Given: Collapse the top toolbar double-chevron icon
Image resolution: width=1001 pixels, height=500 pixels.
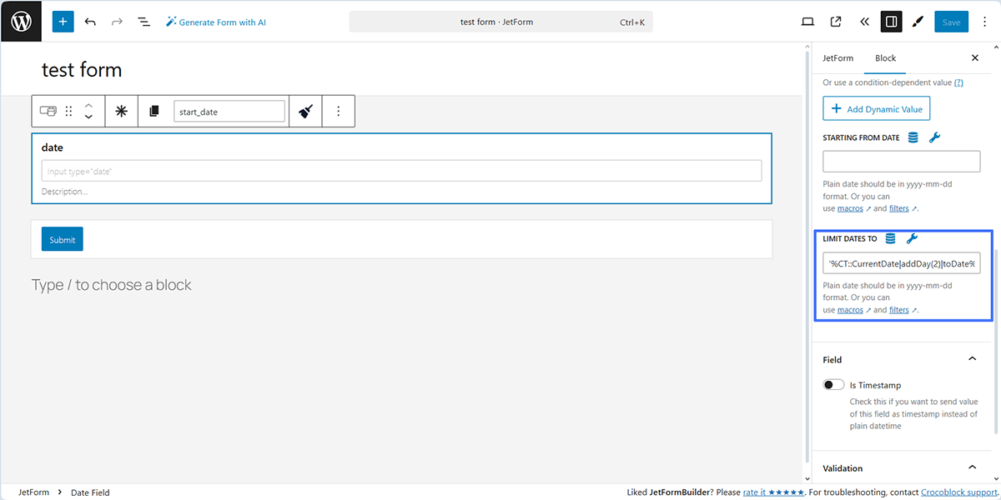Looking at the screenshot, I should 864,22.
